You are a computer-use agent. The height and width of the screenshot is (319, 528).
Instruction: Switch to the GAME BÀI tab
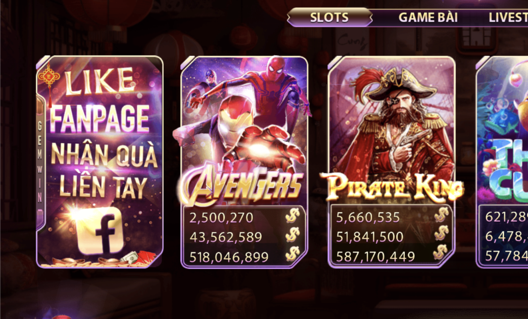pyautogui.click(x=428, y=18)
